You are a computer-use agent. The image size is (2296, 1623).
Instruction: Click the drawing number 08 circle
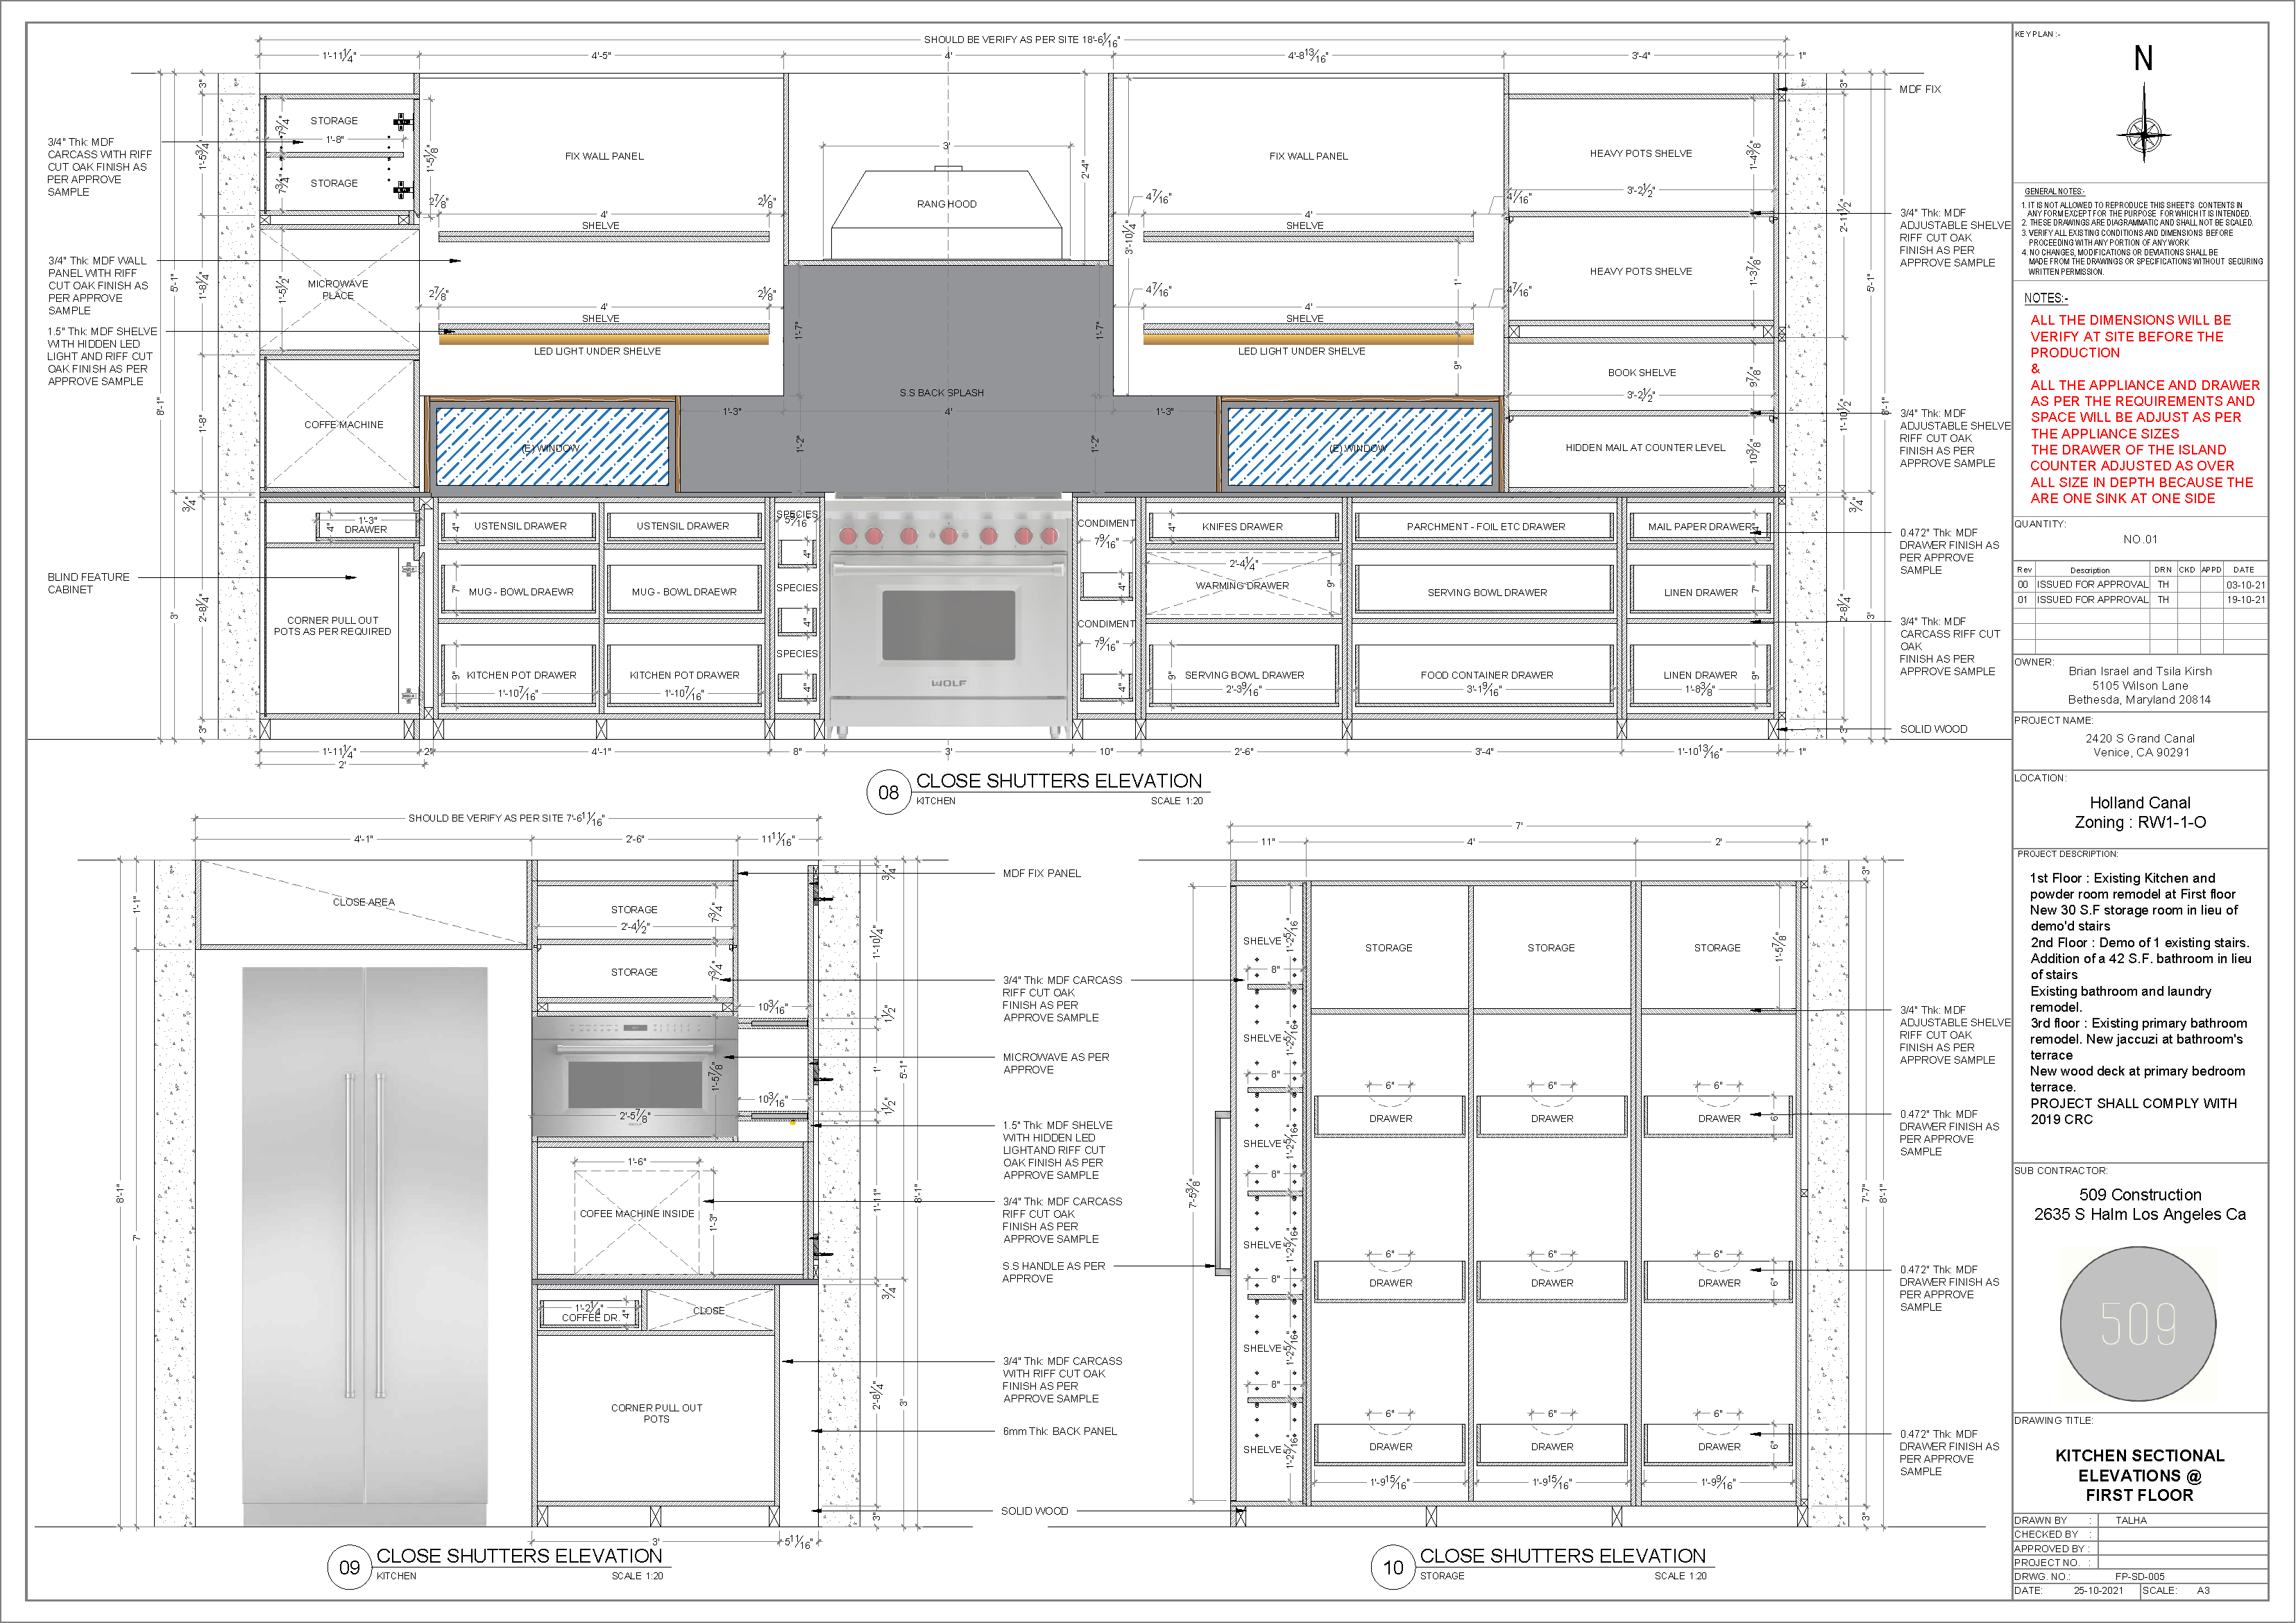pos(888,793)
